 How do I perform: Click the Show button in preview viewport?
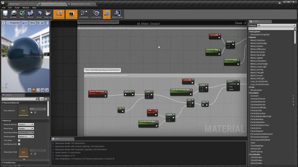click(x=32, y=23)
